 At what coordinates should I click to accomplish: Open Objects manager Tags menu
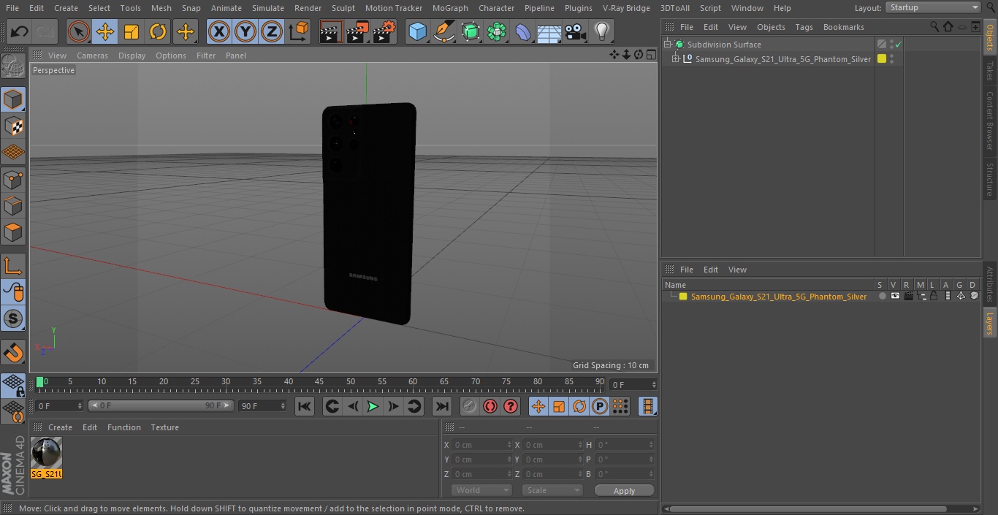[x=804, y=27]
